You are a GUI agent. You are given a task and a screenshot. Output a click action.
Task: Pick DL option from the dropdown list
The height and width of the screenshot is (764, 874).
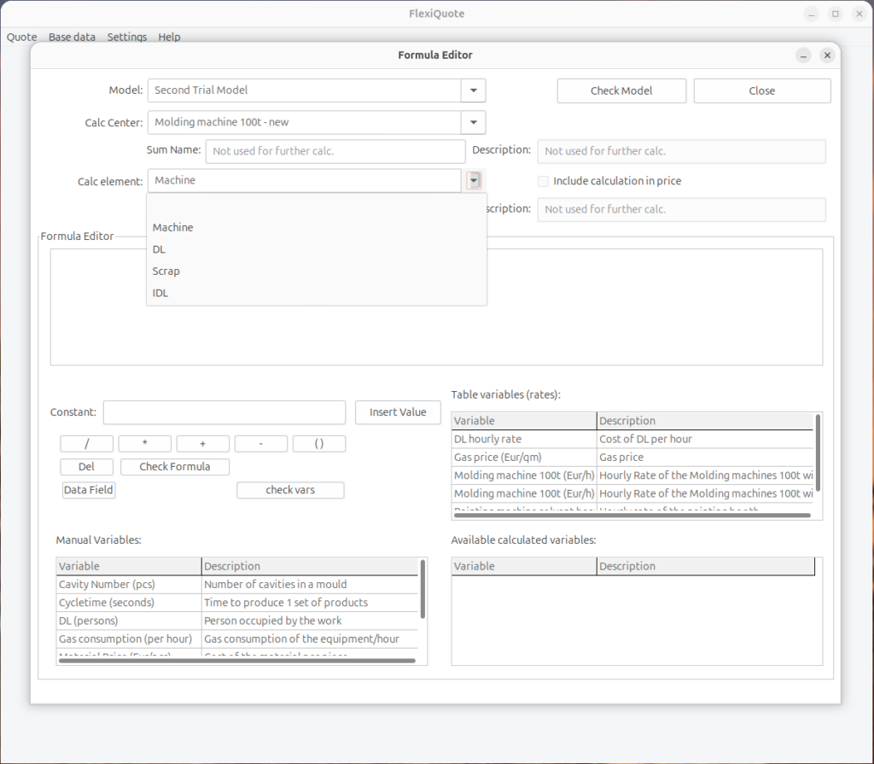160,249
